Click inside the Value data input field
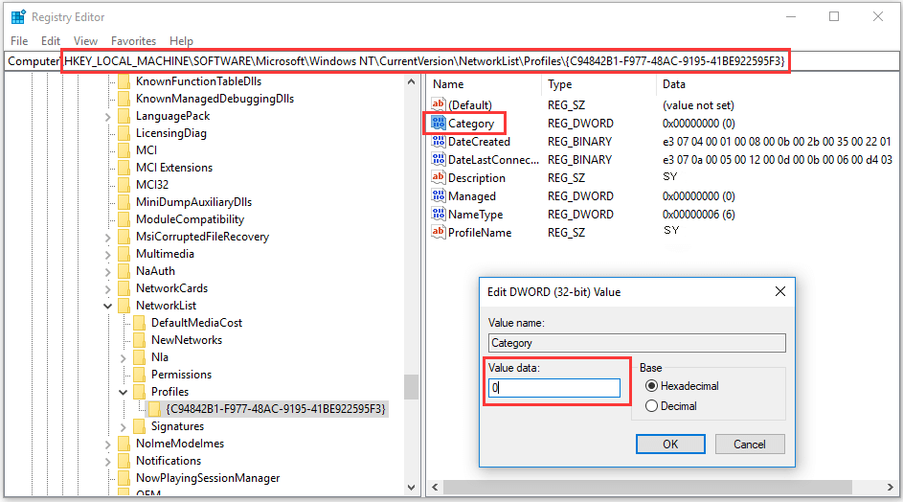Viewport: 903px width, 502px height. click(554, 388)
